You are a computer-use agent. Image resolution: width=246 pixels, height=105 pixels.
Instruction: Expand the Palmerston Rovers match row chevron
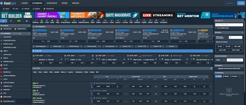(x=211, y=87)
